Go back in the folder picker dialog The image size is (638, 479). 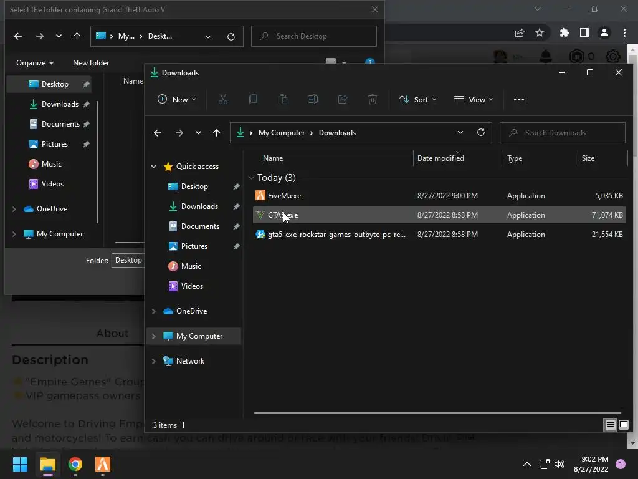pos(18,36)
